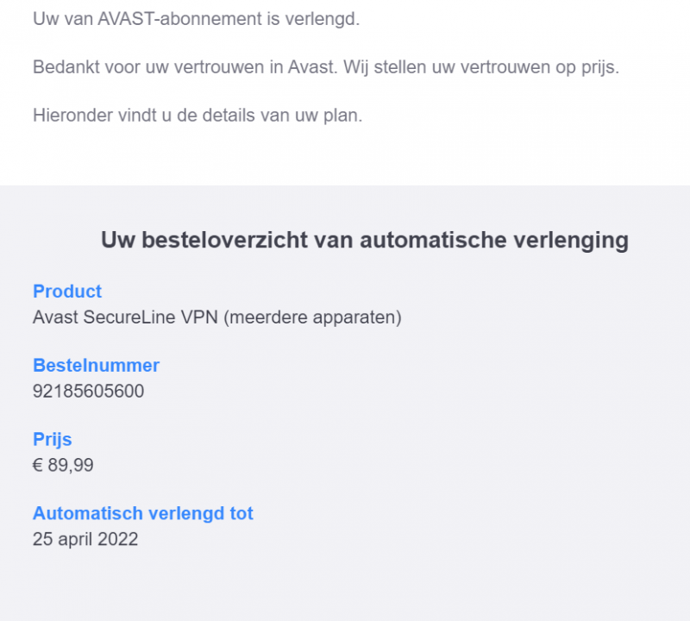Click the Automatisch verlengd tot label
Screen dimensions: 690x621
(143, 514)
